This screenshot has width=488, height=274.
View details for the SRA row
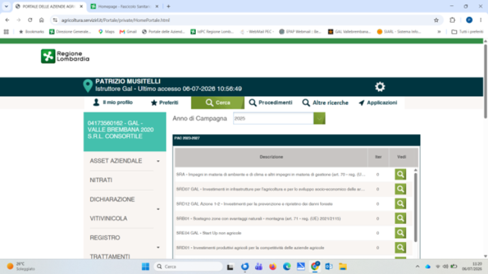(400, 174)
